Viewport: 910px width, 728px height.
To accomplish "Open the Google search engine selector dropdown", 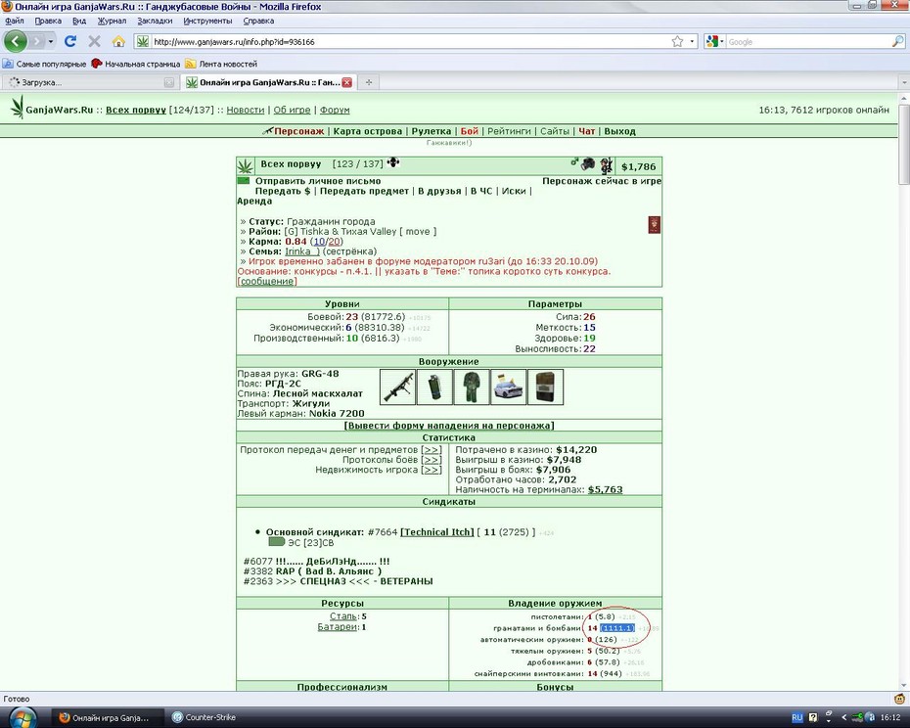I will point(714,41).
